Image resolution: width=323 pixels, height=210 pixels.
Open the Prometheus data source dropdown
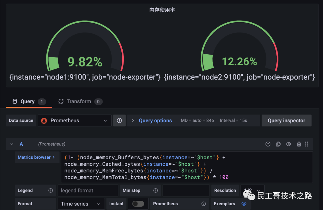pyautogui.click(x=74, y=121)
